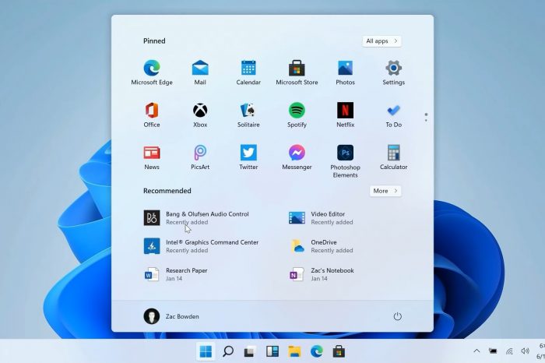Show more recommended items
Viewport: 545px width, 363px height.
(385, 191)
